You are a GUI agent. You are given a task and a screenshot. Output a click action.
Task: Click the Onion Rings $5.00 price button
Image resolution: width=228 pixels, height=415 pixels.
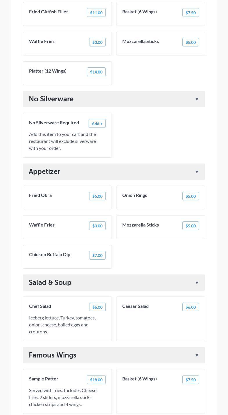(191, 196)
